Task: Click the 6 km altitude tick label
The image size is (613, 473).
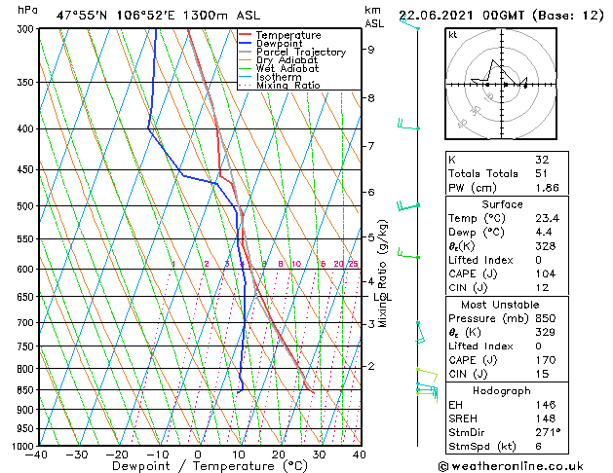Action: [x=370, y=192]
